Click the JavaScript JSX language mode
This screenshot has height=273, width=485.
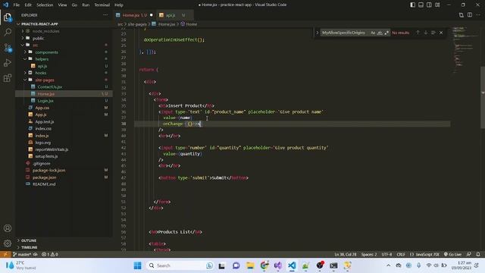coord(424,254)
